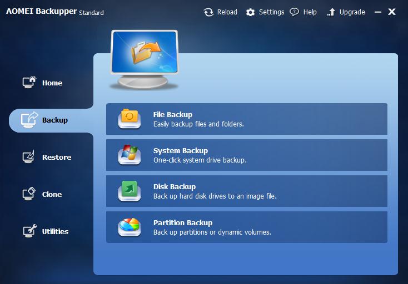Image resolution: width=408 pixels, height=284 pixels.
Task: Click 'Easily backup files and folders.' text
Action: [x=198, y=124]
